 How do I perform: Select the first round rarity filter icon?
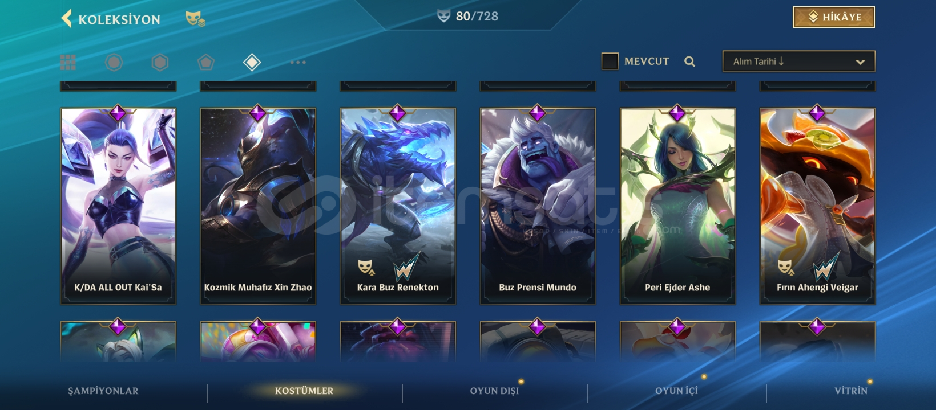pos(114,62)
